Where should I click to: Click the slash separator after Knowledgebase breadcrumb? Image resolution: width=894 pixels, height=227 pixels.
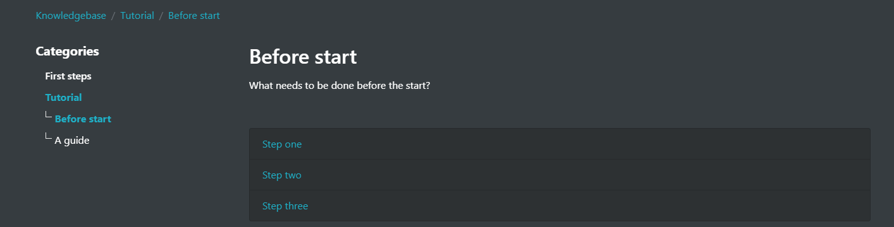pos(113,16)
